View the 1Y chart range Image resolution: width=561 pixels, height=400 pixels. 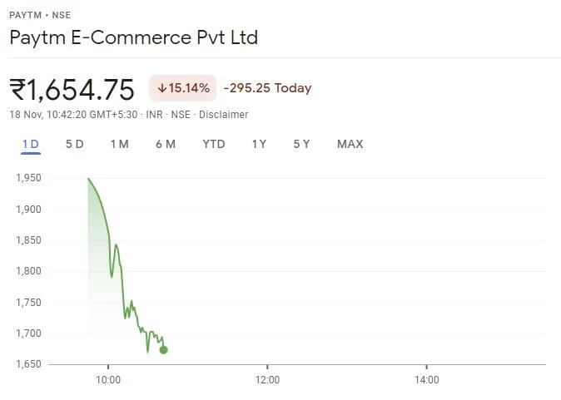(x=259, y=144)
